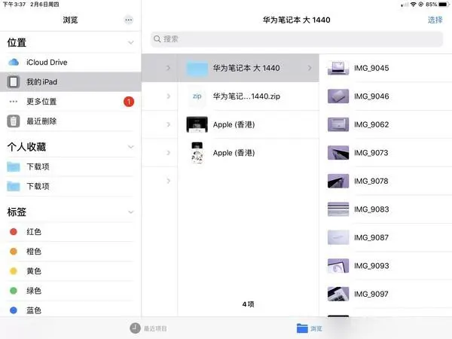Viewport: 452px width, 339px height.
Task: Open folder 华为笔记本 大 1440
Action: (248, 68)
